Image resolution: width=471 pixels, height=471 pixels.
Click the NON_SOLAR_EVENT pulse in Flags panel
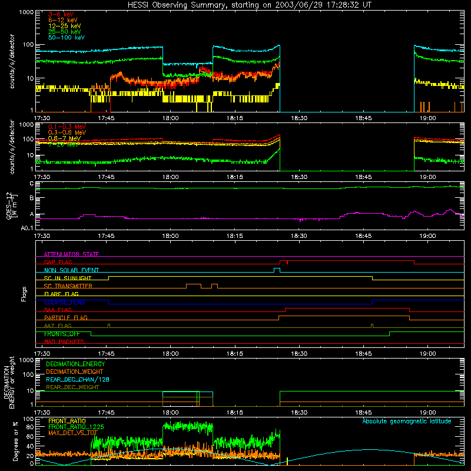[277, 270]
